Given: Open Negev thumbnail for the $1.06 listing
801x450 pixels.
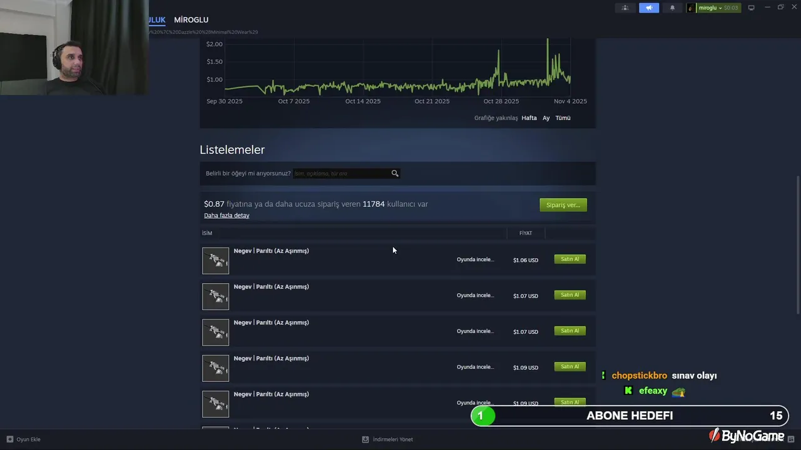Looking at the screenshot, I should pos(215,261).
